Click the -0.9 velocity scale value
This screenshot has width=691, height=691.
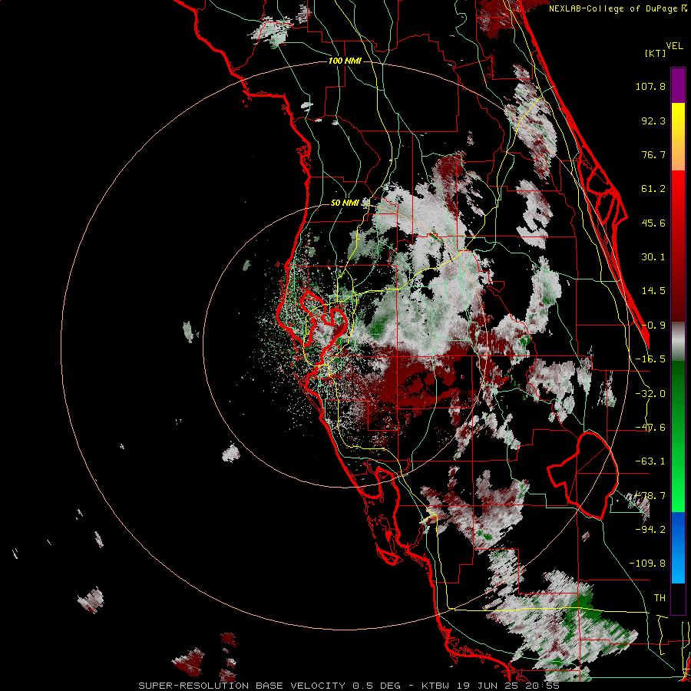653,326
